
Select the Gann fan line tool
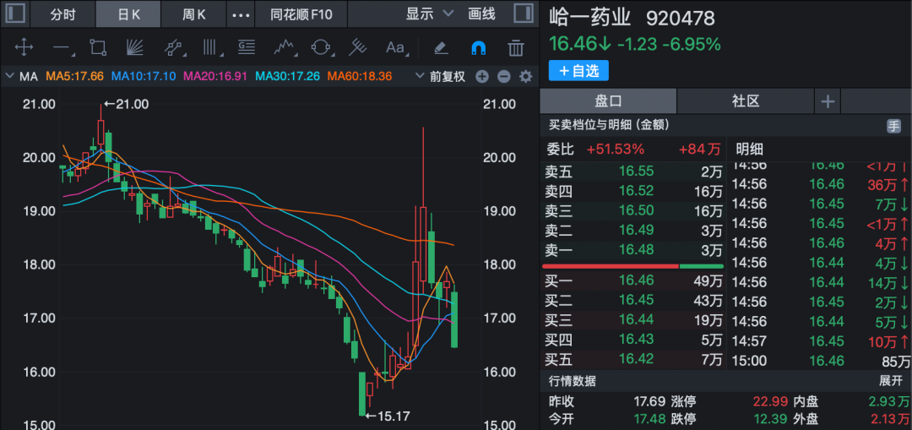(135, 47)
